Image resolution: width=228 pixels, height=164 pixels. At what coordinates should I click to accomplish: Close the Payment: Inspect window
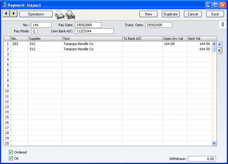(223, 5)
